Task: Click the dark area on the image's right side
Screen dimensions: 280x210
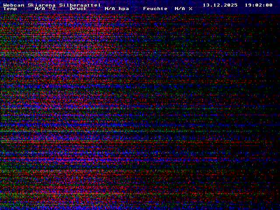Action: coord(254,109)
